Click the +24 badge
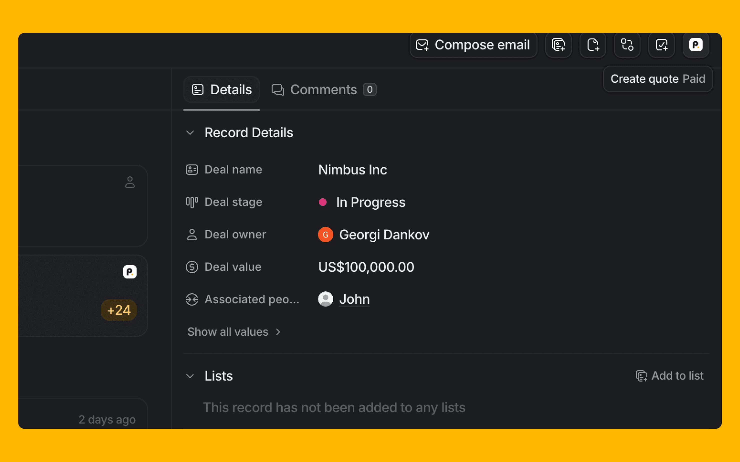The image size is (740, 462). (x=118, y=310)
